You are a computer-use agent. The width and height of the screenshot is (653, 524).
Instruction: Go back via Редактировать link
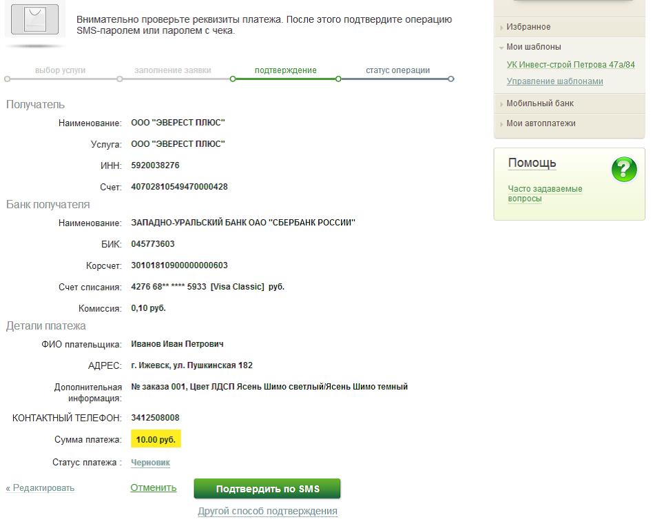40,487
